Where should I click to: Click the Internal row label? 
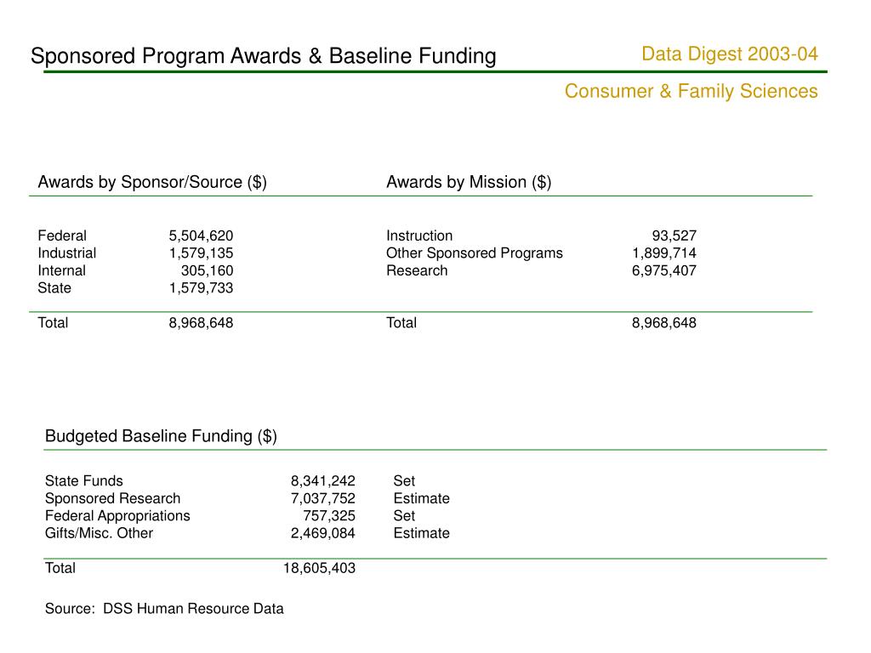pos(61,270)
